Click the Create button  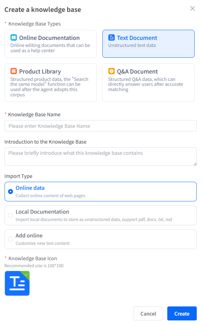click(x=182, y=313)
